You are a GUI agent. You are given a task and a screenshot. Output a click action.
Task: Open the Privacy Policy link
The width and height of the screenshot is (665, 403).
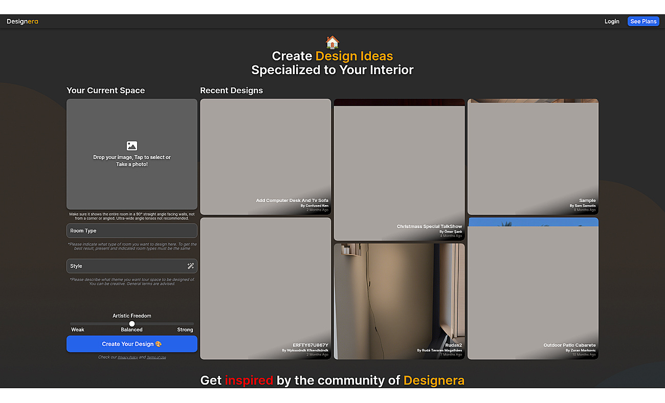[x=127, y=357]
